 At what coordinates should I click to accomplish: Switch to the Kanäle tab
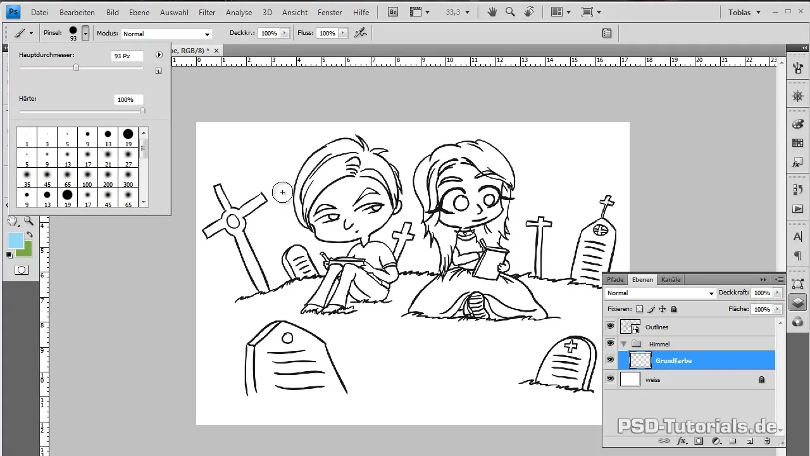671,279
